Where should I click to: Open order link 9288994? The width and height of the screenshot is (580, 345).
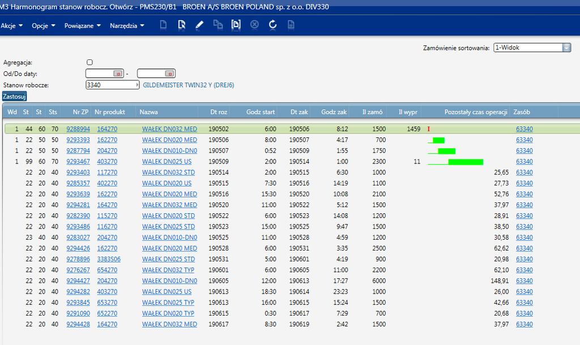click(x=78, y=129)
